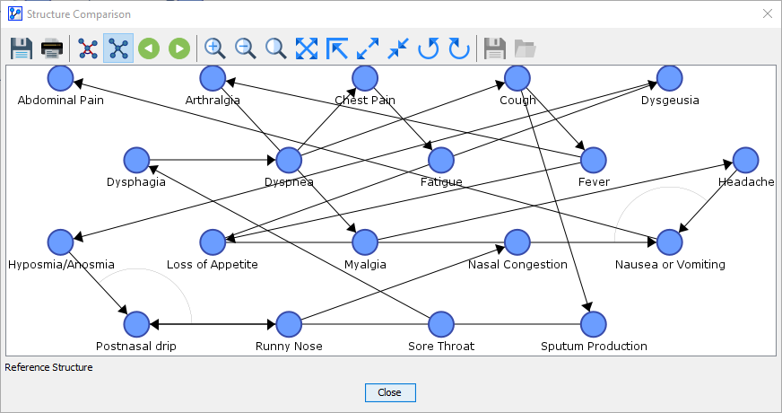The width and height of the screenshot is (782, 413).
Task: Click the 'Nausea or Vomiting' label text
Action: [670, 265]
